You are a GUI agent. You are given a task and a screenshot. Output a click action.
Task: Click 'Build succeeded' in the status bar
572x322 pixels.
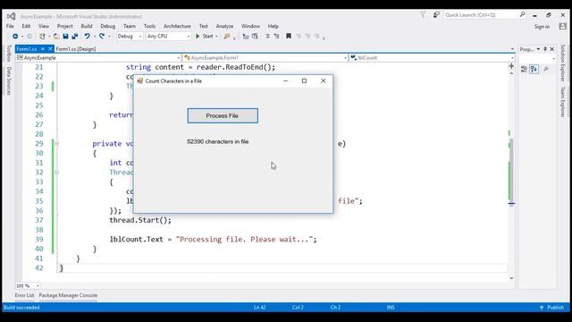tap(21, 308)
